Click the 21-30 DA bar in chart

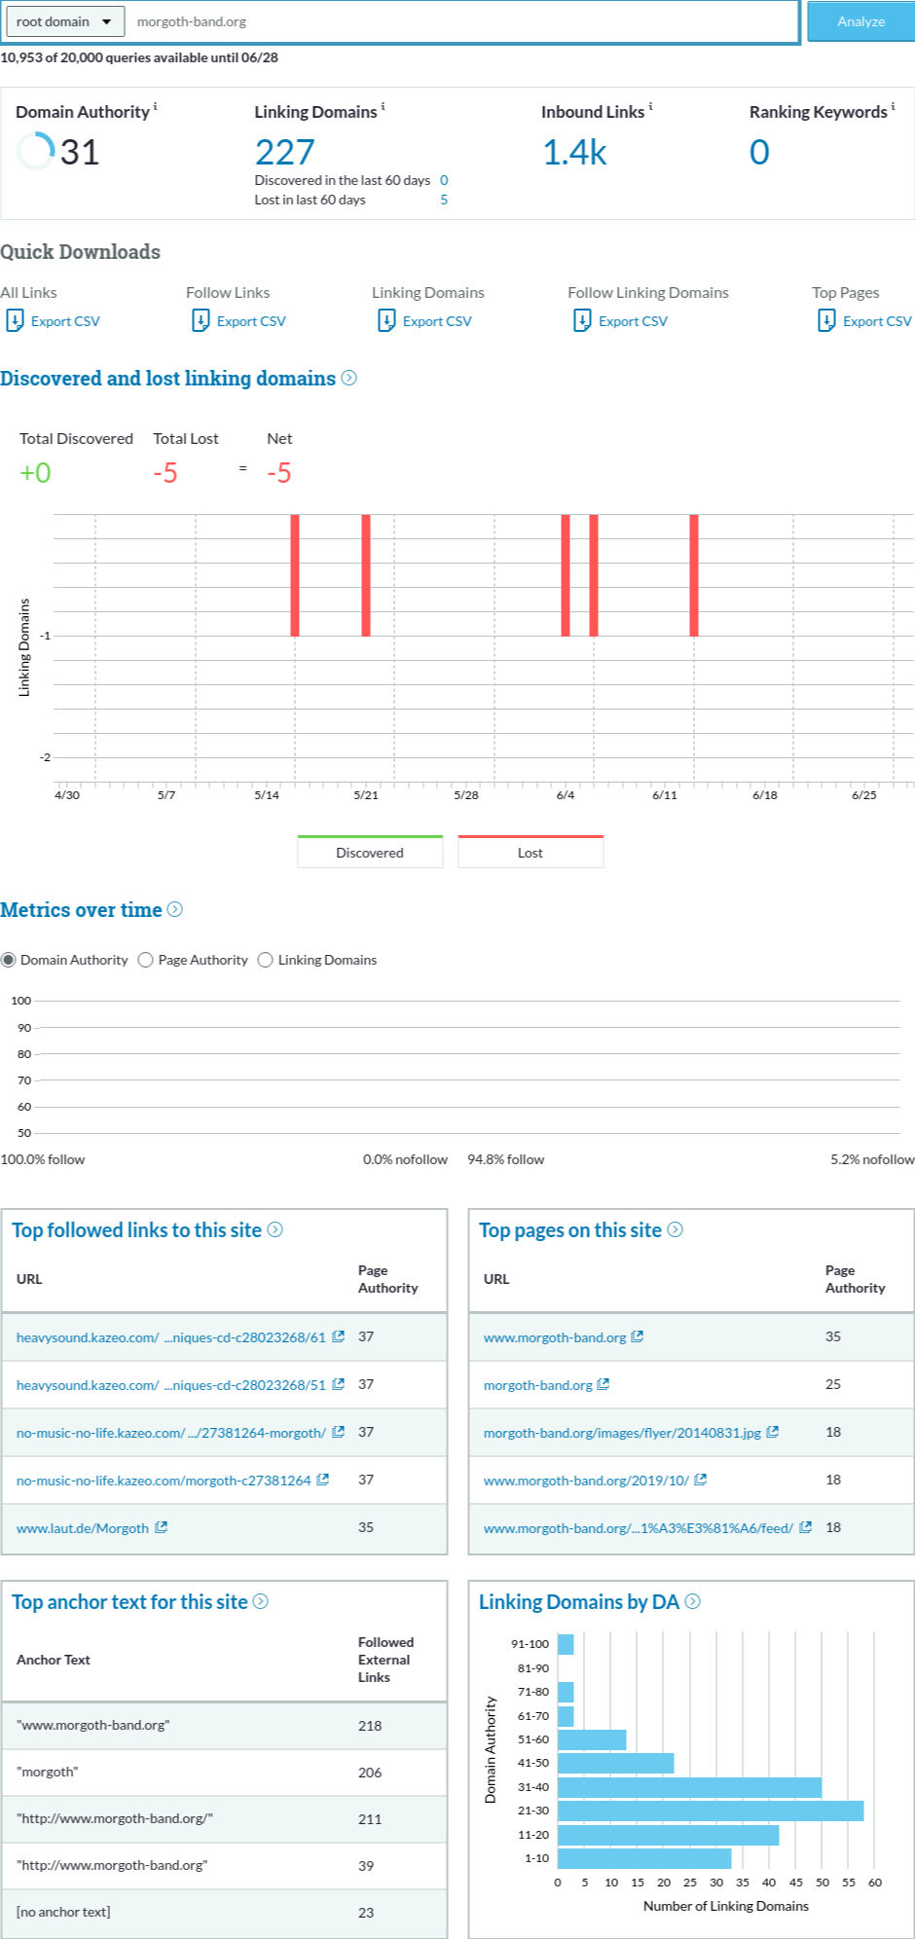(710, 1811)
